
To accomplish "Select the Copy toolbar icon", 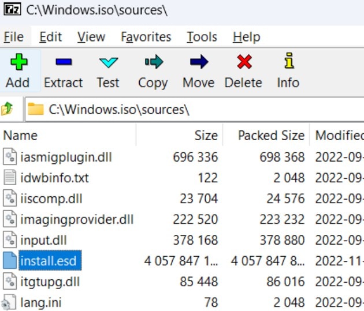I will (153, 62).
